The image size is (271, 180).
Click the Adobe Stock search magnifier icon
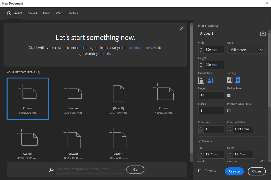click(51, 170)
